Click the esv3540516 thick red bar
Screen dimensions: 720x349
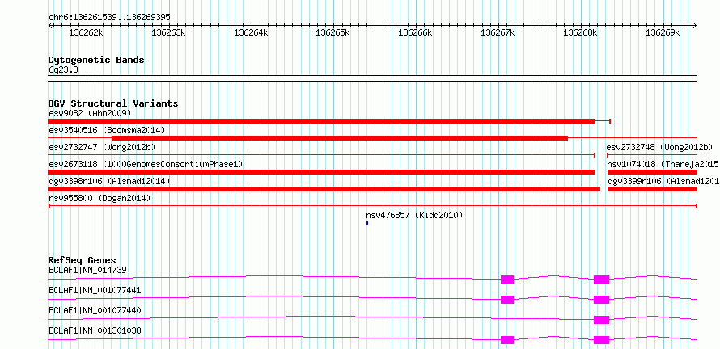pyautogui.click(x=340, y=138)
